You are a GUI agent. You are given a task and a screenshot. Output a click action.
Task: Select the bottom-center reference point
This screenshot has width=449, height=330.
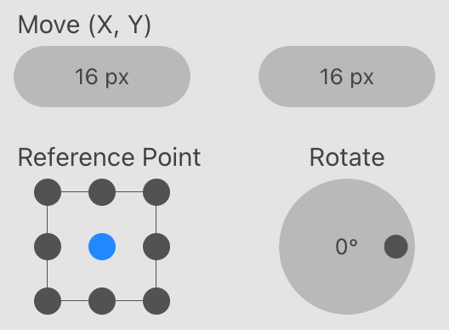[102, 301]
